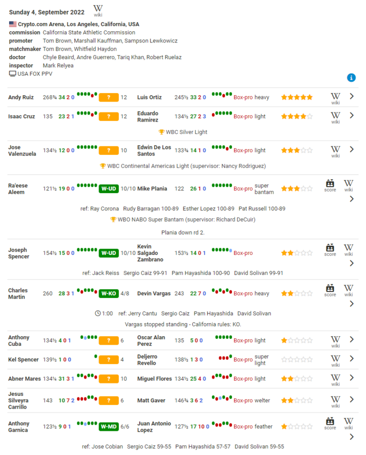Open scorecard icon for Anthony Garnica bout
This screenshot has height=455, width=366.
pyautogui.click(x=330, y=423)
